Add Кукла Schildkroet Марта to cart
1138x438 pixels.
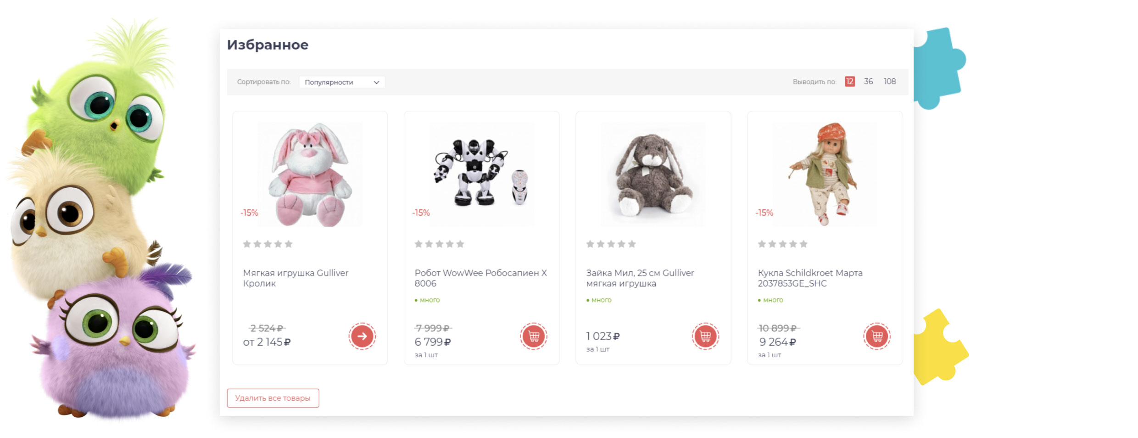coord(877,336)
